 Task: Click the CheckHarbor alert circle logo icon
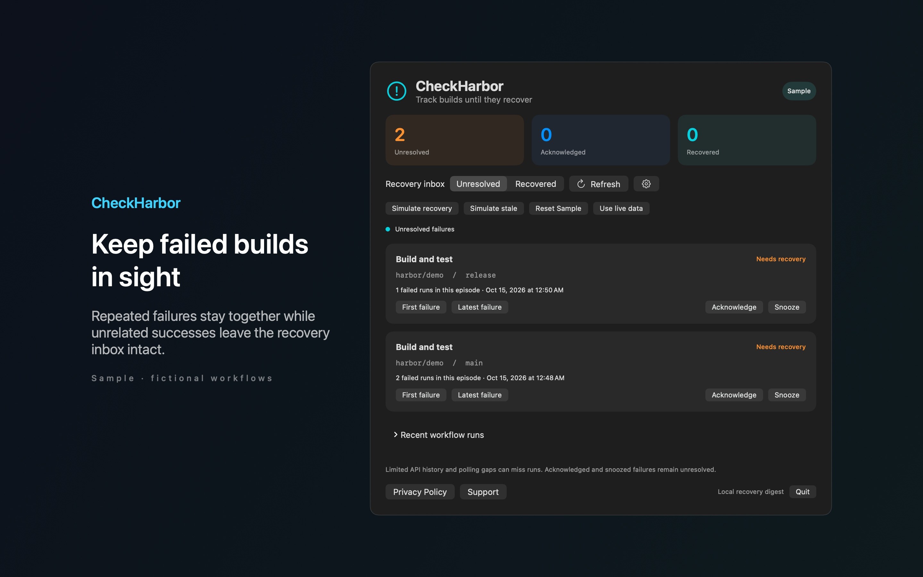pos(396,91)
